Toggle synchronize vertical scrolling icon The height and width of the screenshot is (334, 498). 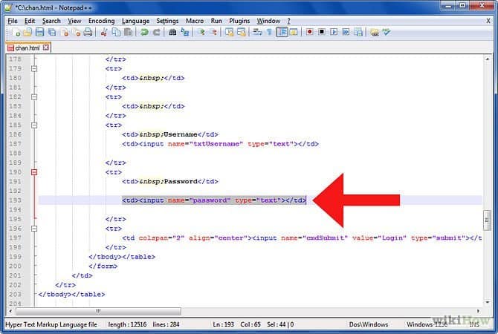(x=229, y=32)
